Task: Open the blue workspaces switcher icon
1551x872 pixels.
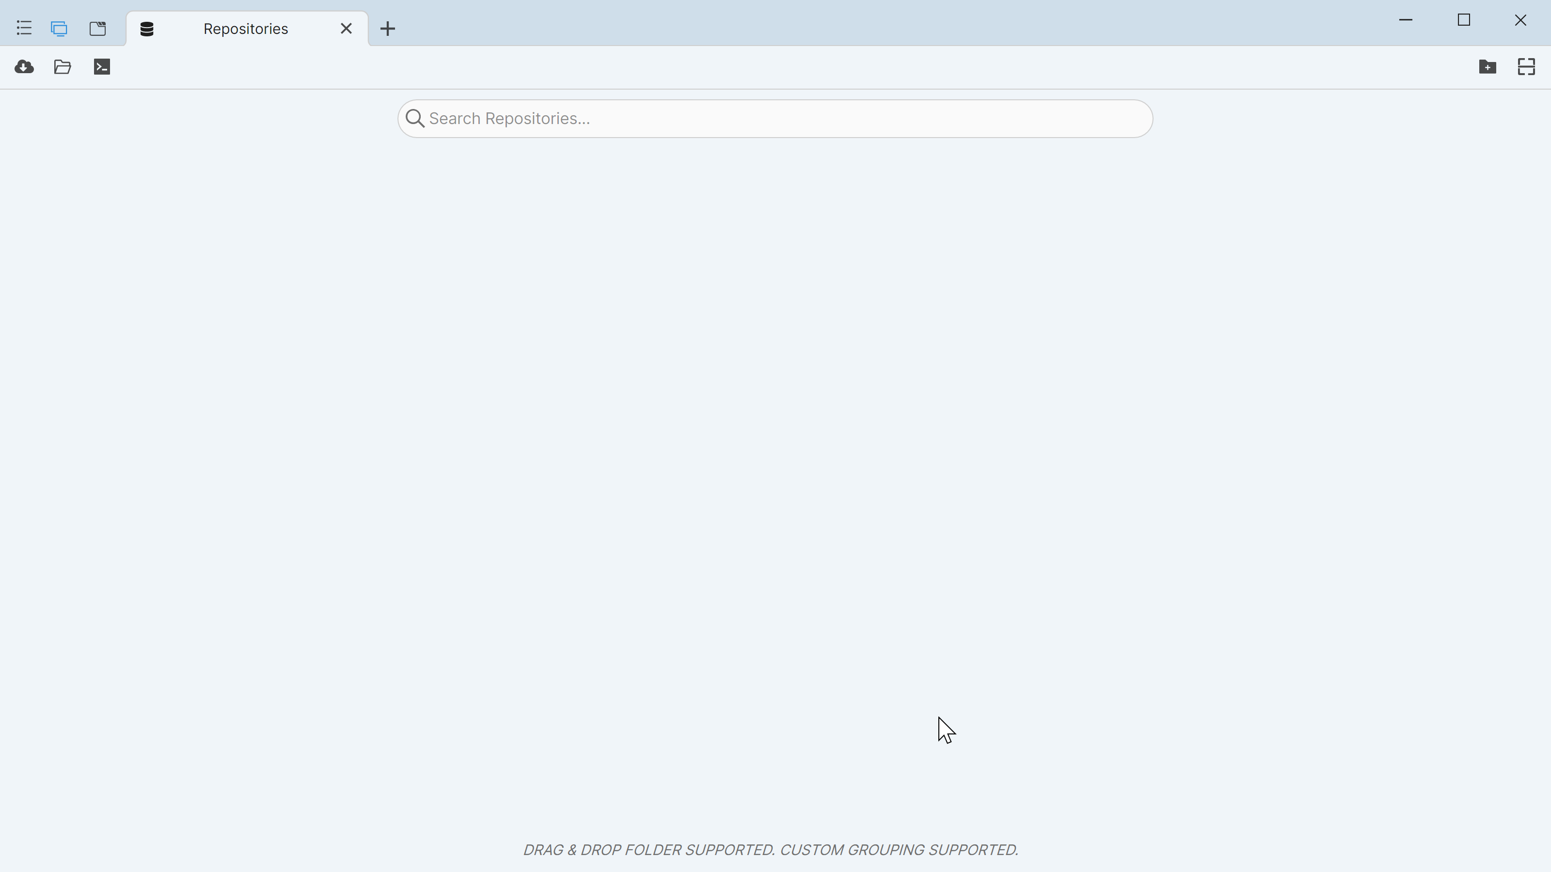Action: 59,28
